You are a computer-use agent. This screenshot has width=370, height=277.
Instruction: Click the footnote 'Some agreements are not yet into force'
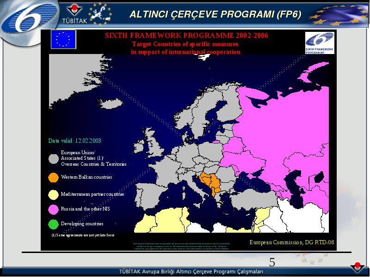(x=83, y=235)
